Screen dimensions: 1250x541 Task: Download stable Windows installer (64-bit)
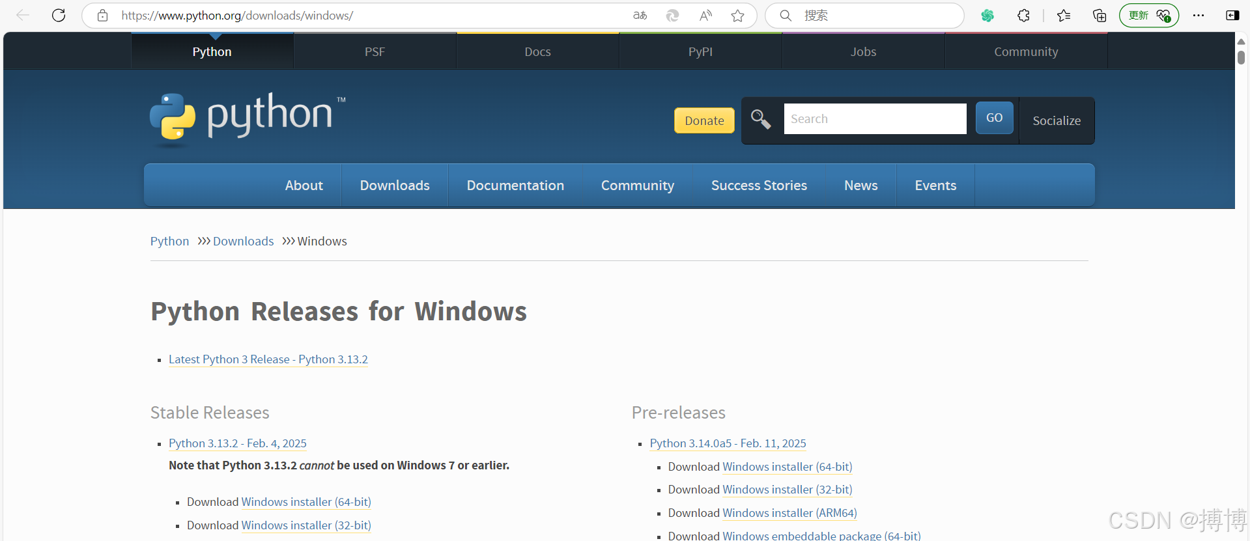tap(306, 502)
